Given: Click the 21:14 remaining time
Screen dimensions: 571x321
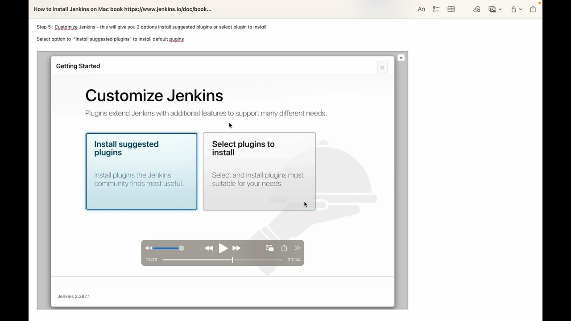Looking at the screenshot, I should [x=294, y=259].
